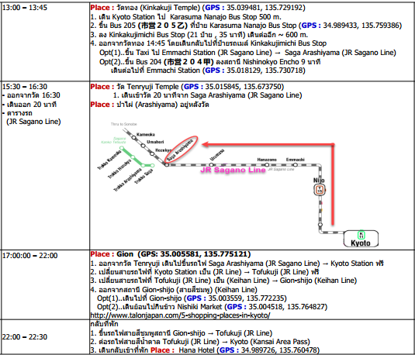The image size is (415, 355).
Task: Select GPS value 35.003559, 135.772235
Action: (x=247, y=298)
